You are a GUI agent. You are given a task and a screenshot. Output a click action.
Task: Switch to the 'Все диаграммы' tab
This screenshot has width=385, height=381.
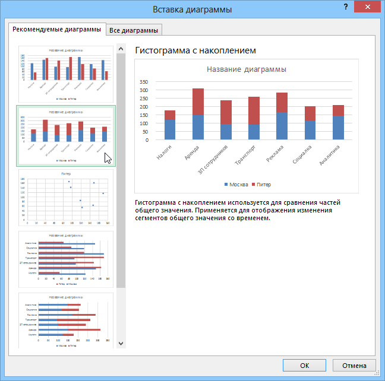coord(134,30)
